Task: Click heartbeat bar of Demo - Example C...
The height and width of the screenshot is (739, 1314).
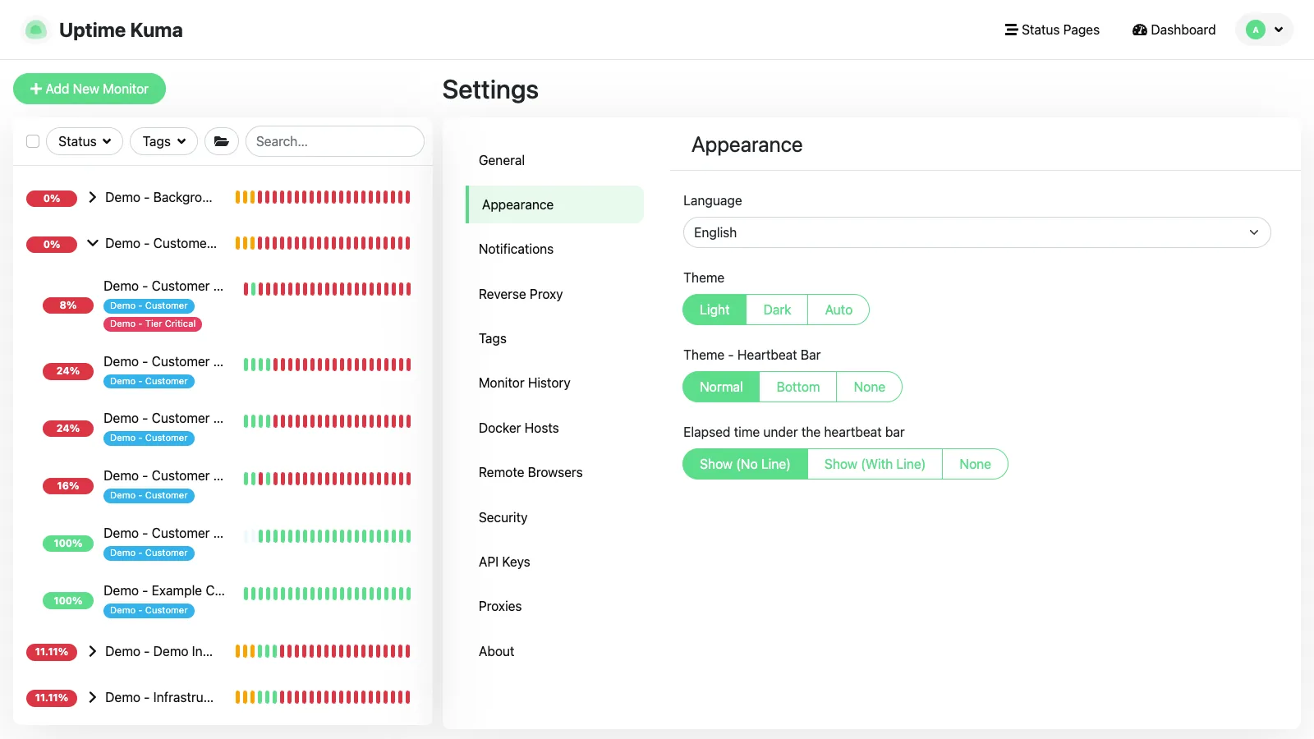Action: coord(327,594)
